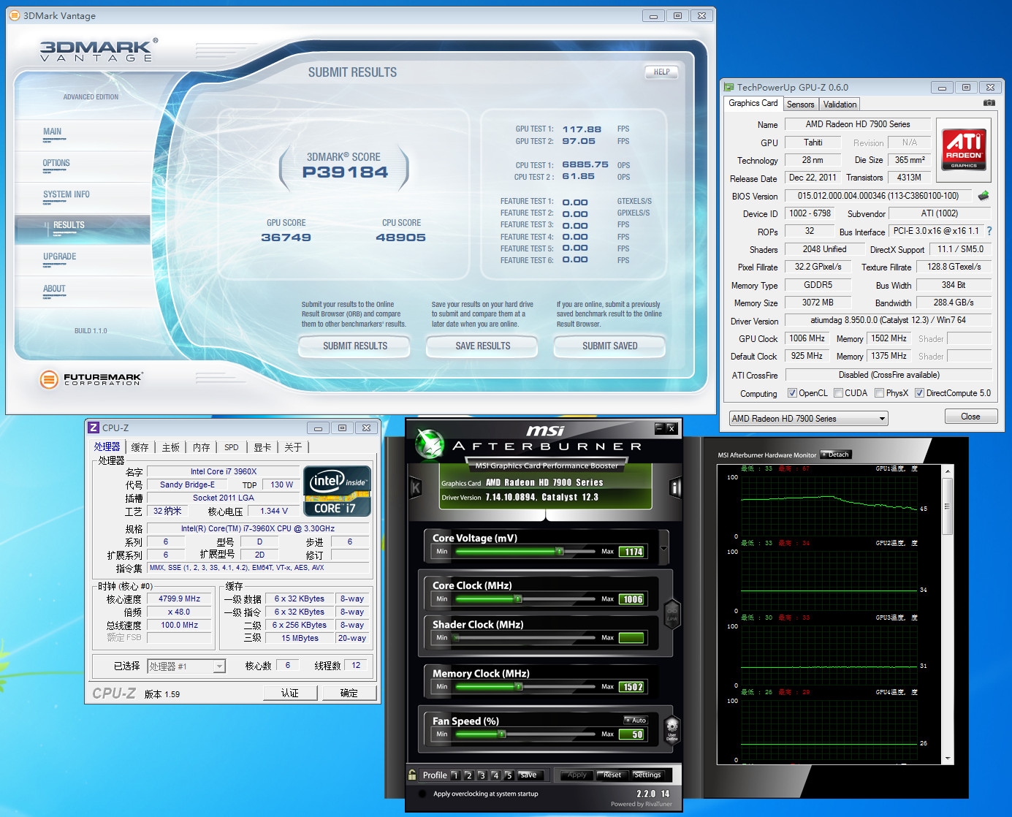Open the SPD tab in CPU-Z
The image size is (1012, 817).
(x=231, y=447)
